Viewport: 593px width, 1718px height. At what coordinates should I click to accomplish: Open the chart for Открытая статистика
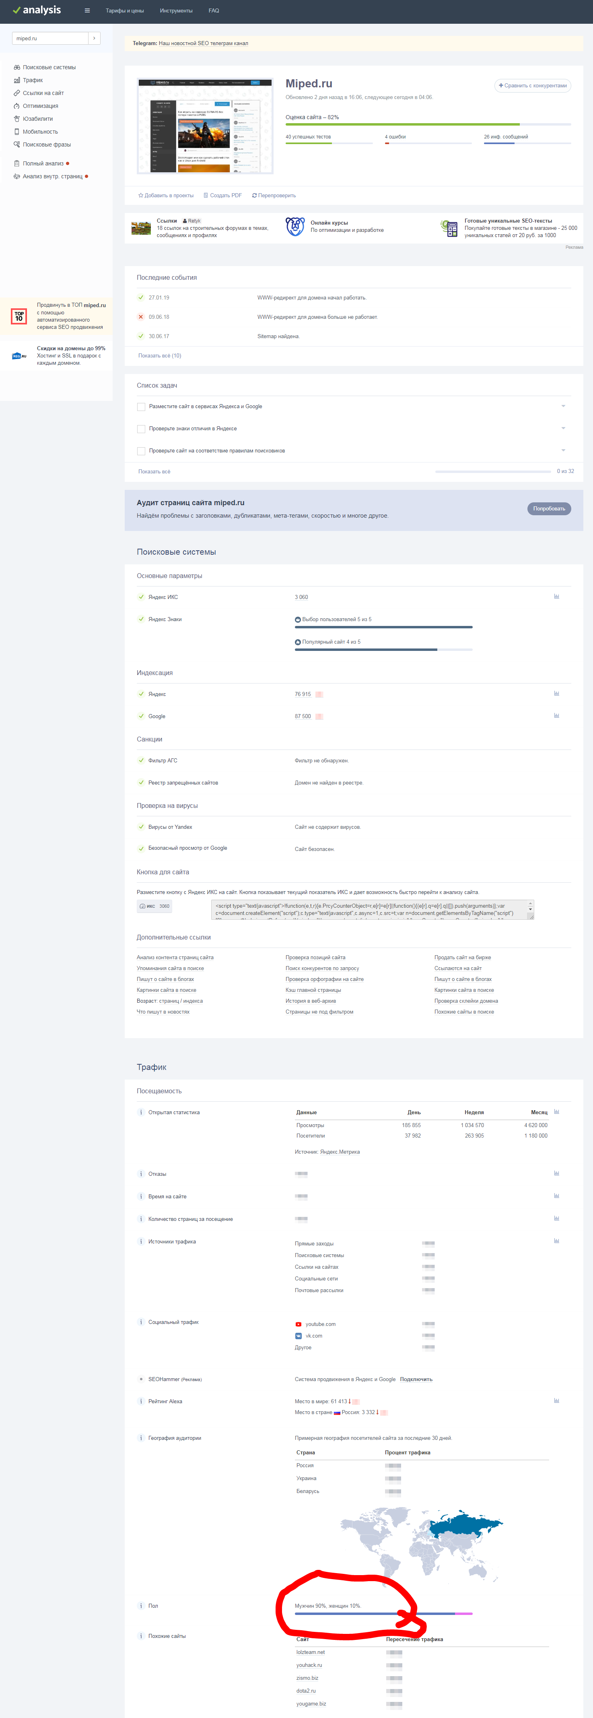tap(556, 1112)
